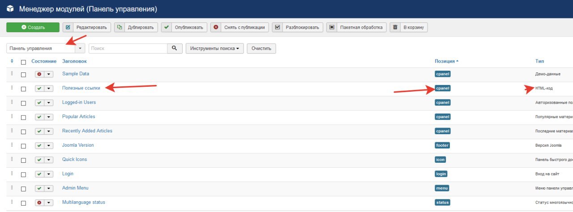Check Recently Added Articles row checkbox

(x=24, y=131)
